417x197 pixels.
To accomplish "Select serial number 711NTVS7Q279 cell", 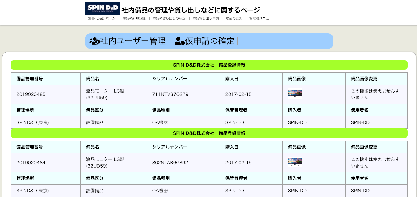I will [x=170, y=94].
